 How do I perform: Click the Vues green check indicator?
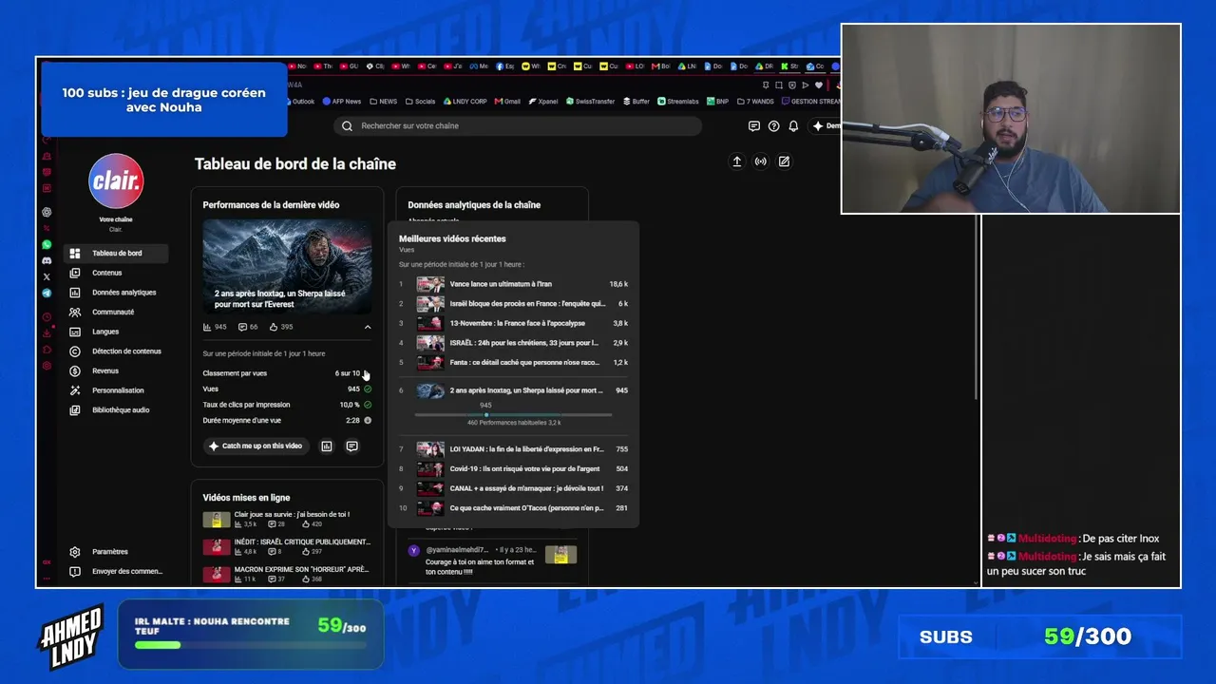pos(368,389)
